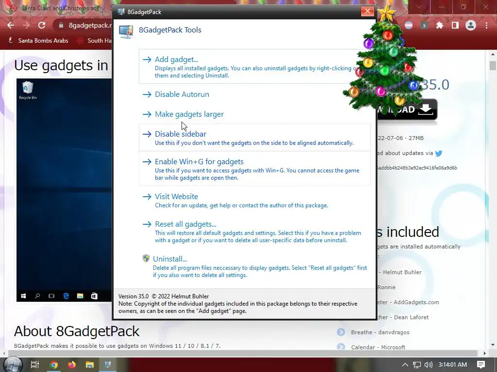Choose Reset all gadgets option

[254, 232]
